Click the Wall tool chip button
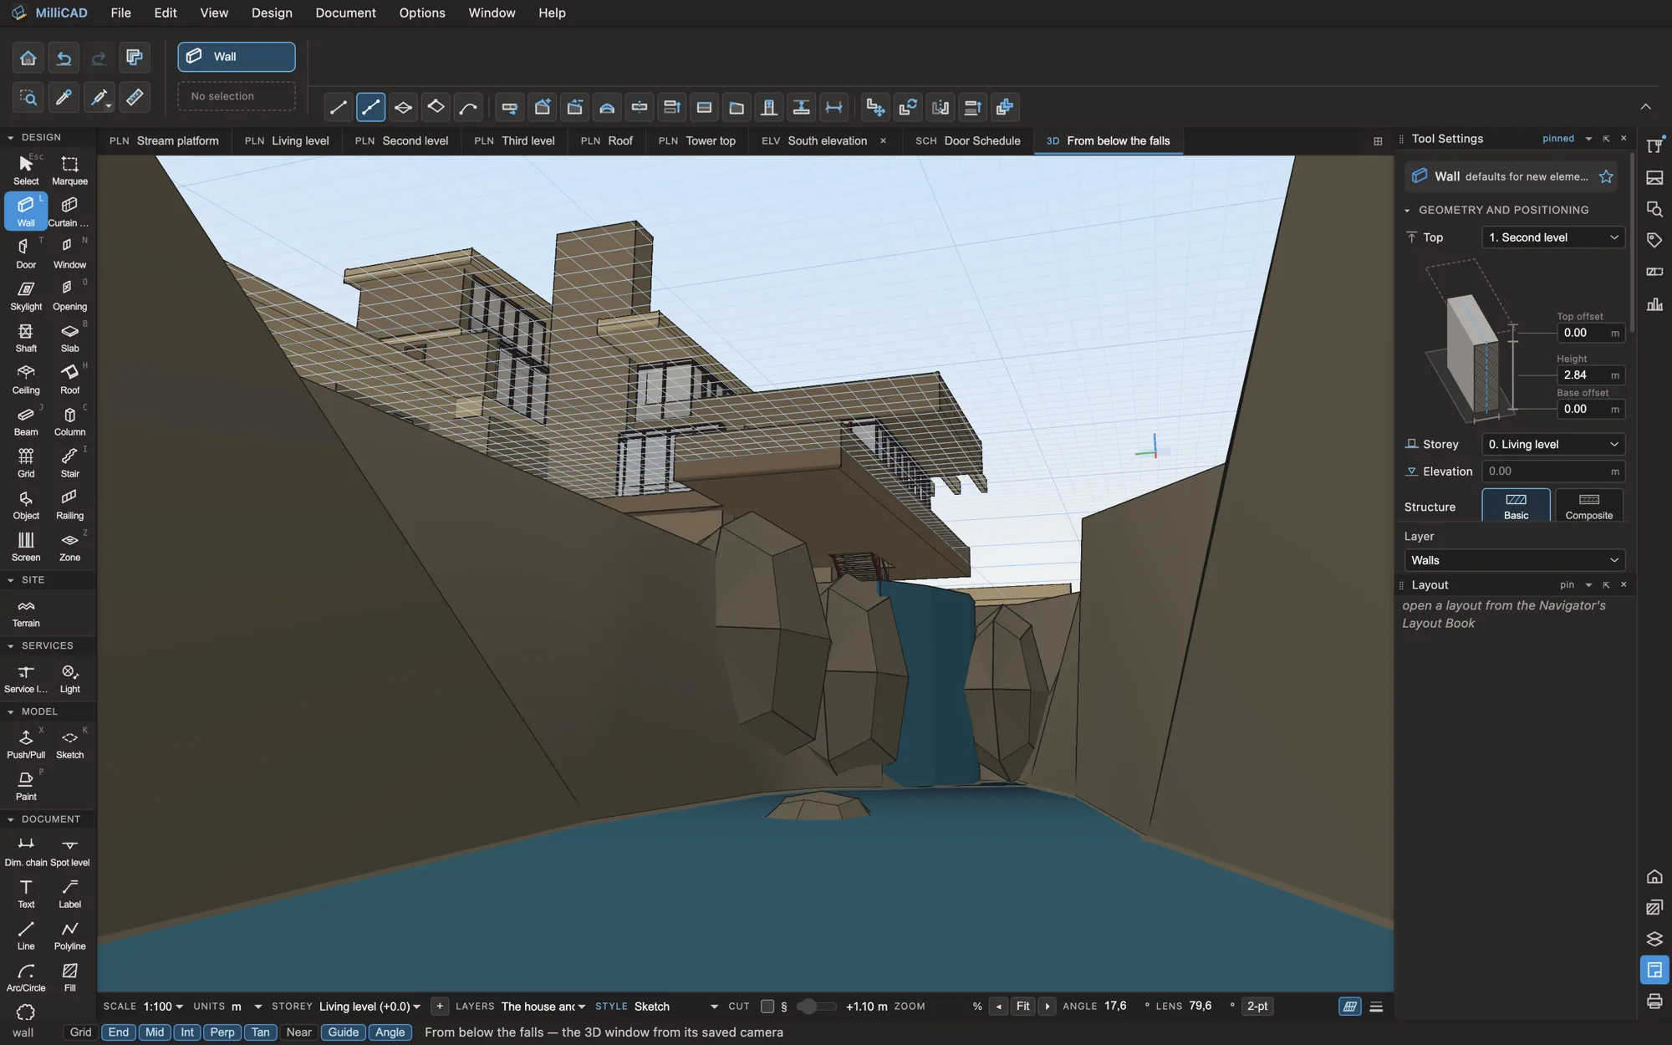Viewport: 1672px width, 1045px height. click(237, 57)
